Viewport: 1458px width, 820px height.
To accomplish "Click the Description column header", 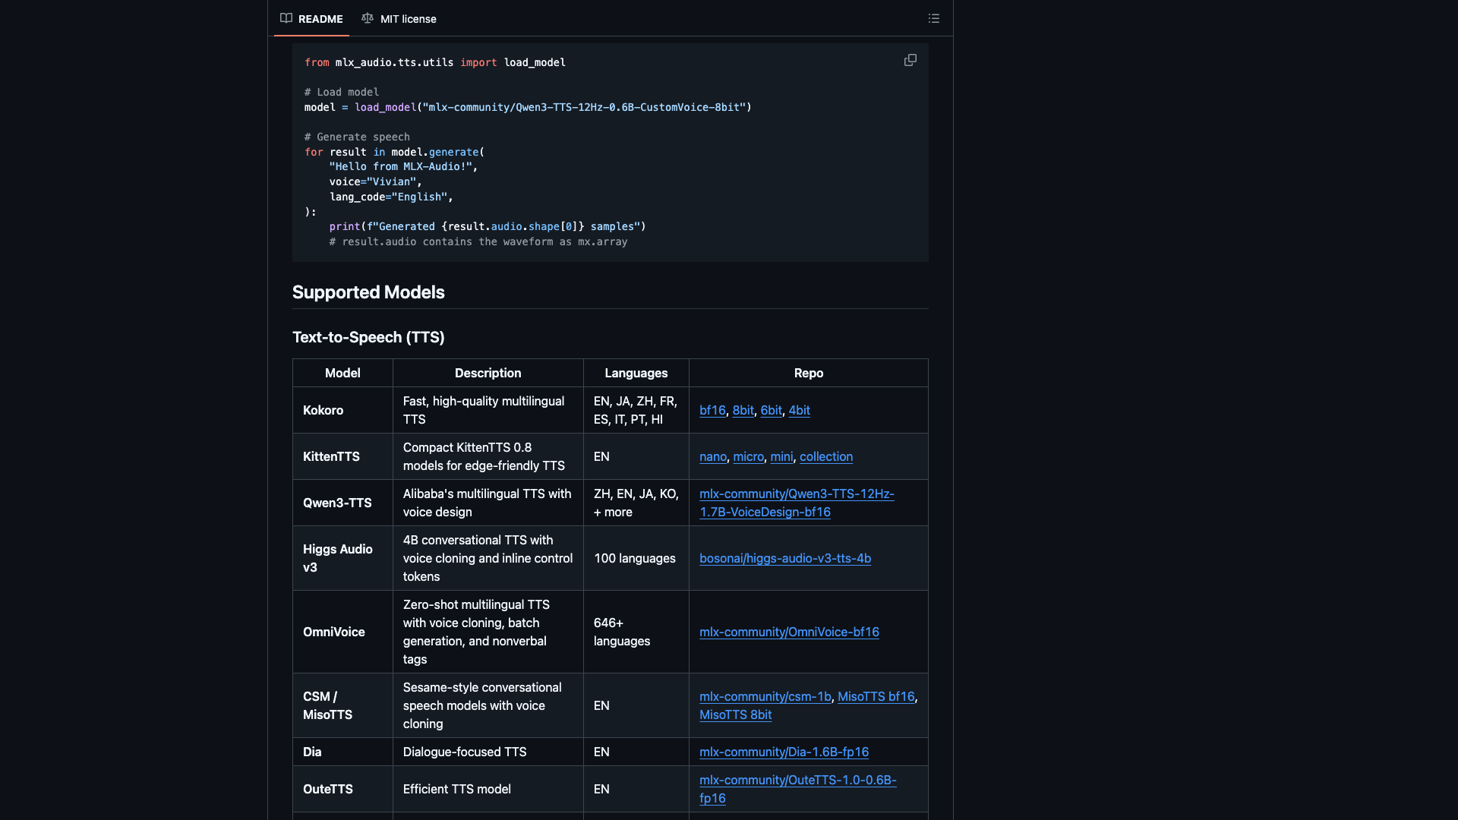I will coord(488,373).
